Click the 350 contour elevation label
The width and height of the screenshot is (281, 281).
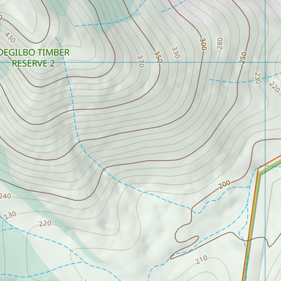point(158,57)
